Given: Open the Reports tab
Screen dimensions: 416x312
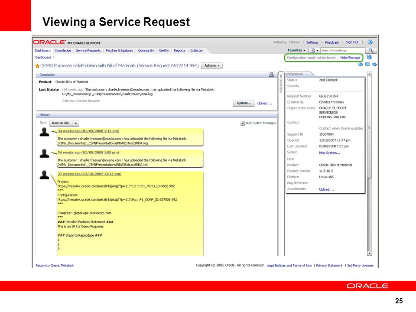Looking at the screenshot, I should (x=179, y=50).
